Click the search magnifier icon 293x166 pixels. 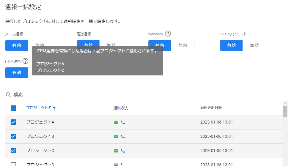(x=8, y=95)
